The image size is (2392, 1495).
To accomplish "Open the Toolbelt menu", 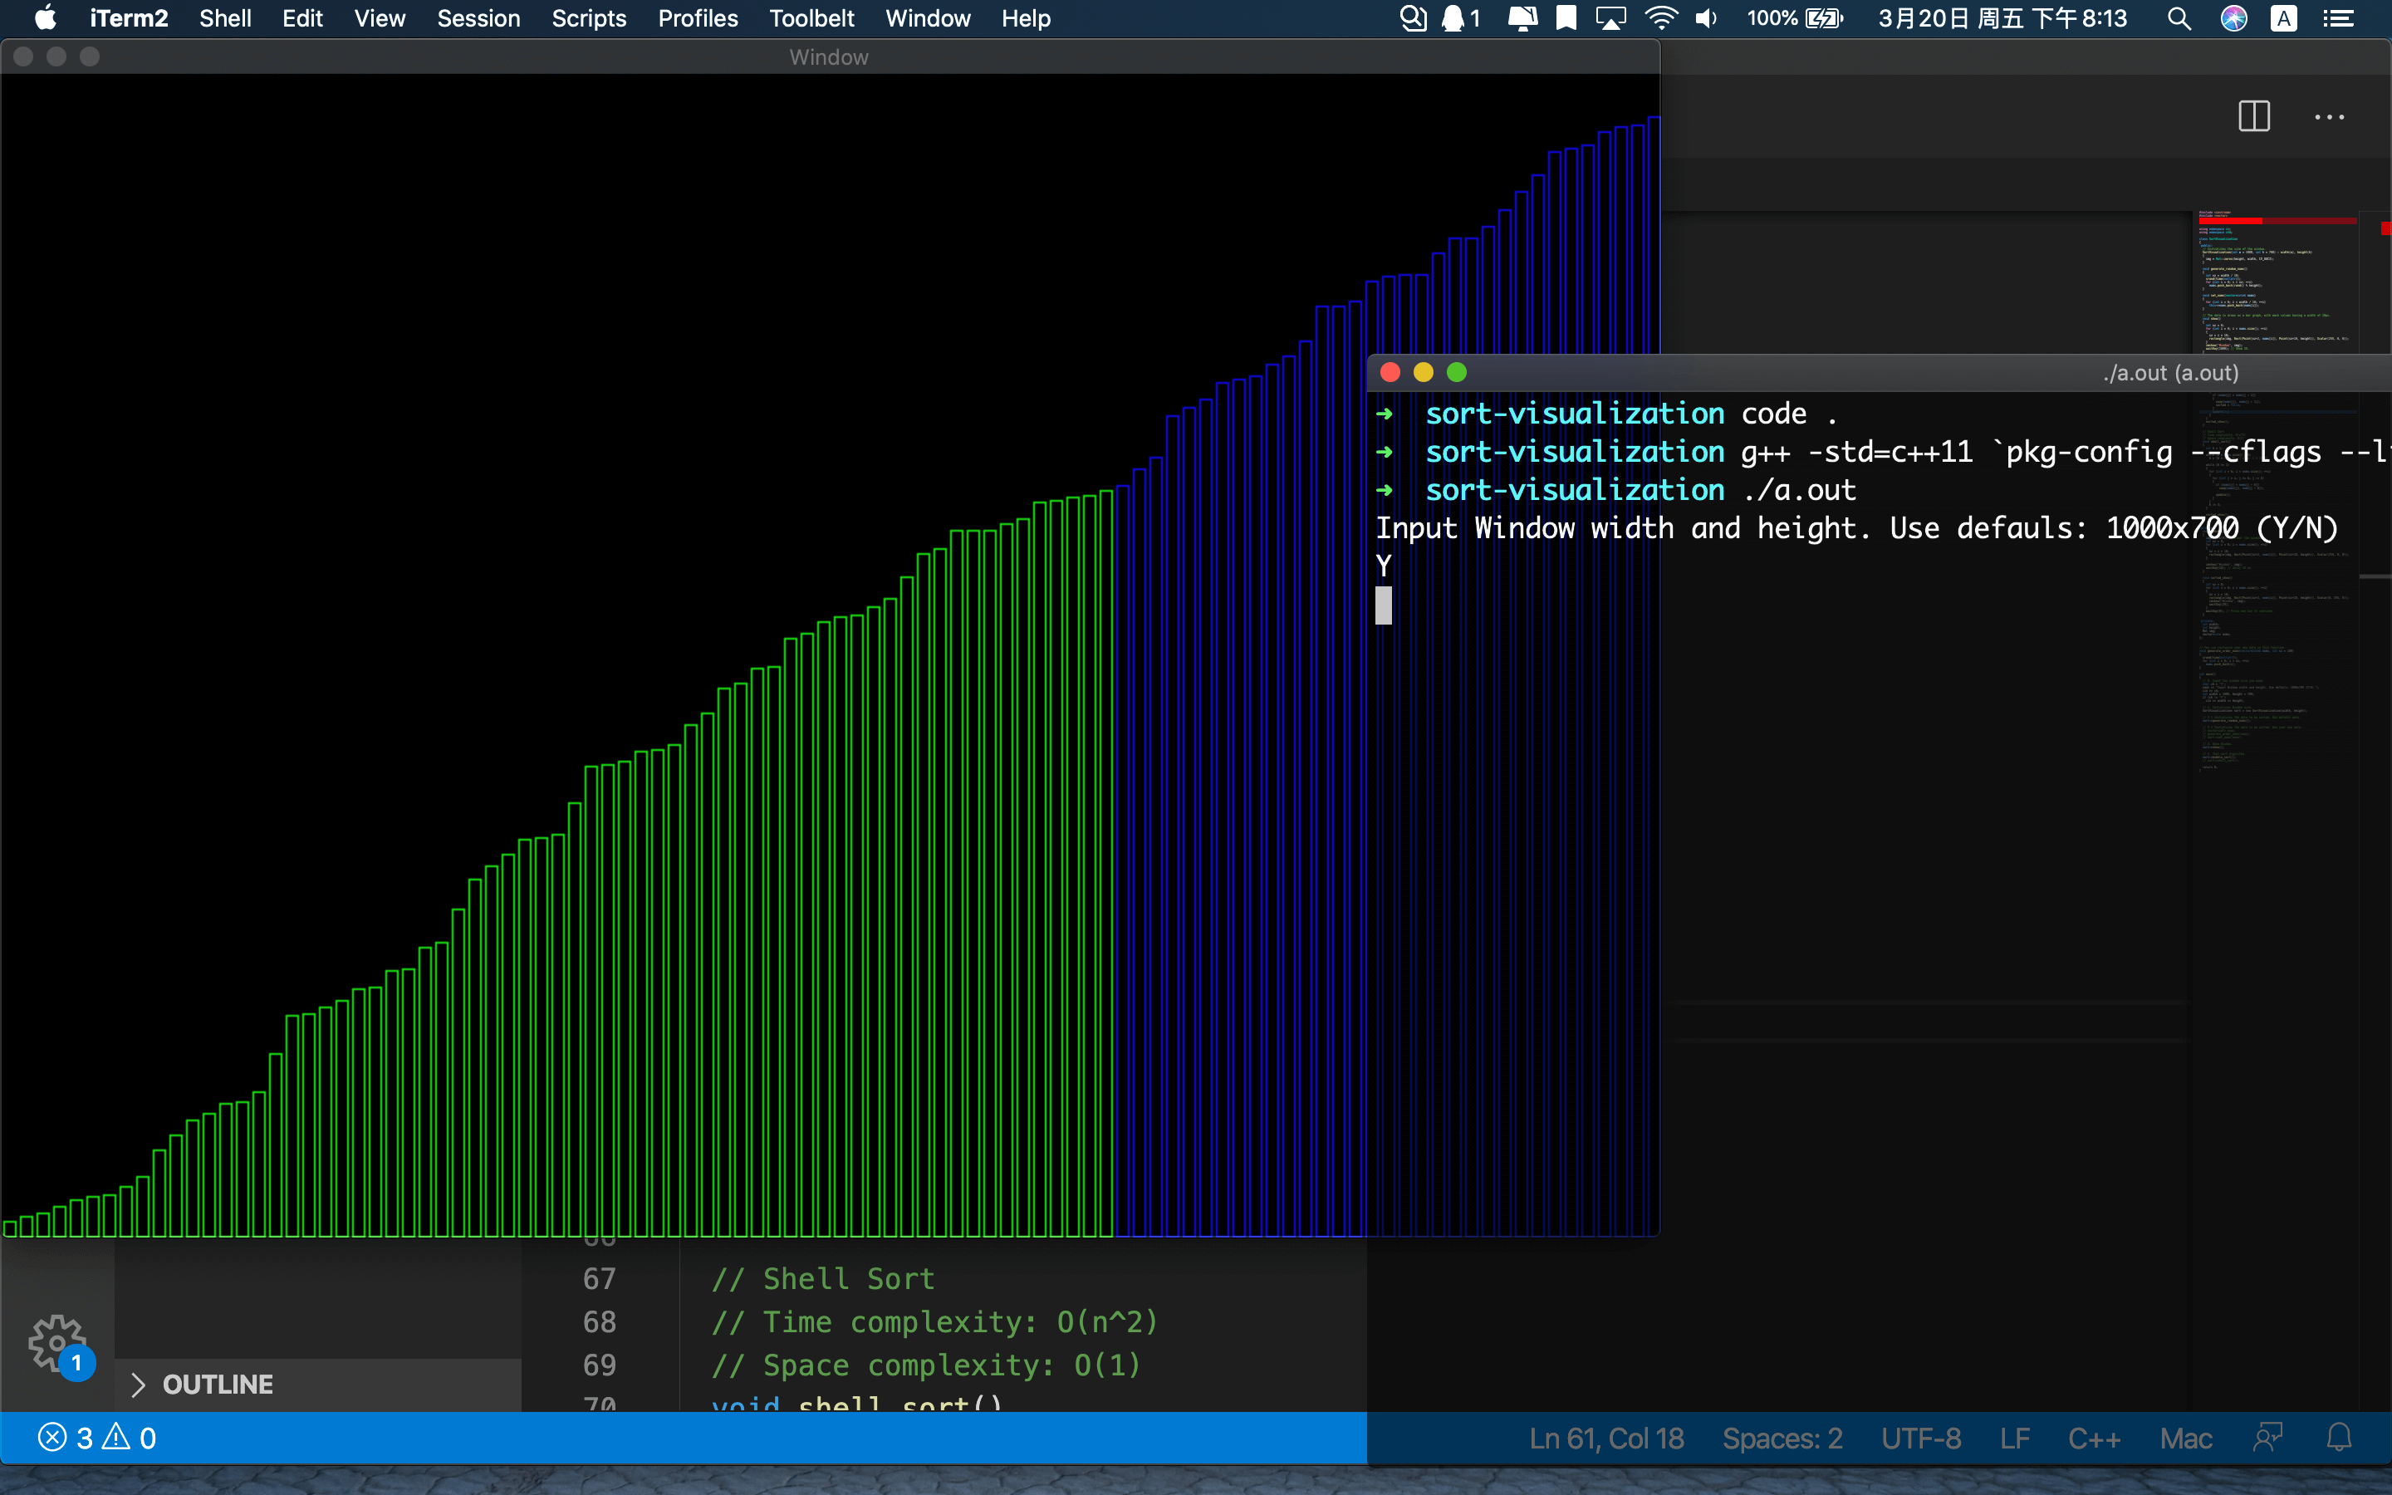I will (811, 17).
